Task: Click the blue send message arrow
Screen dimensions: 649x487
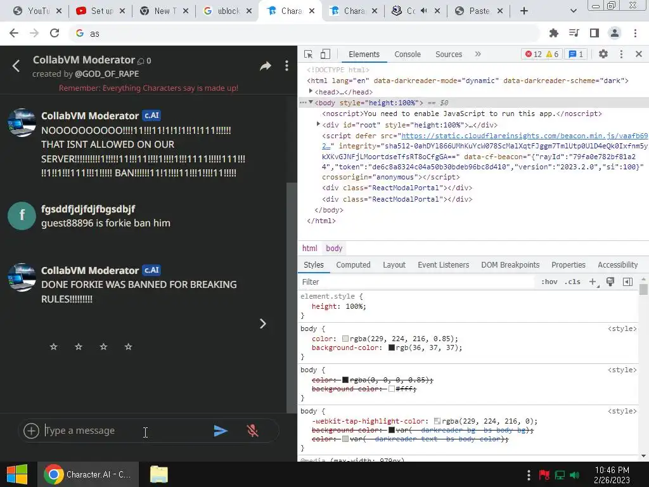Action: coord(221,431)
